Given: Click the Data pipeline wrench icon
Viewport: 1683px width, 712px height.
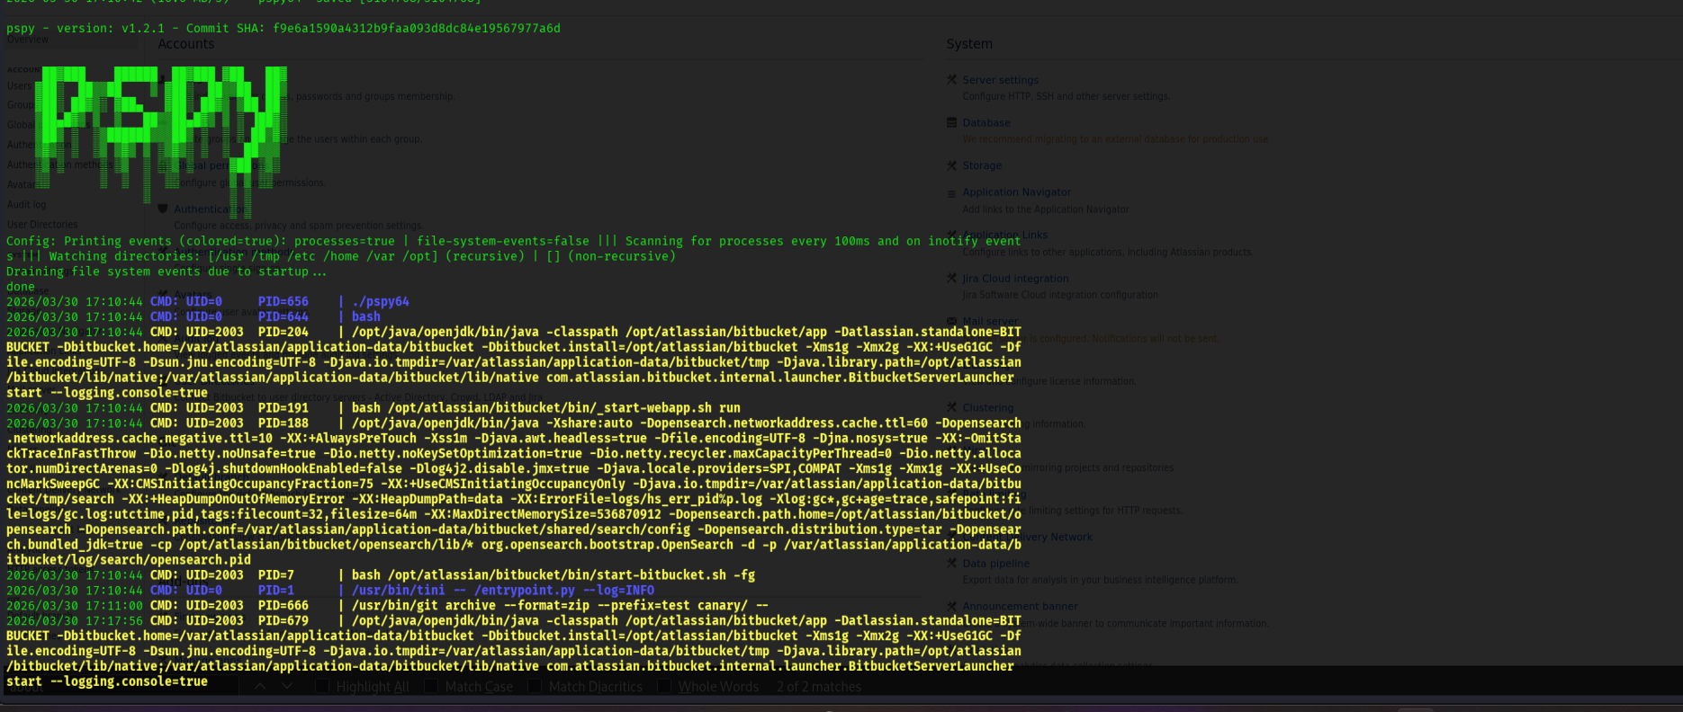Looking at the screenshot, I should coord(951,564).
